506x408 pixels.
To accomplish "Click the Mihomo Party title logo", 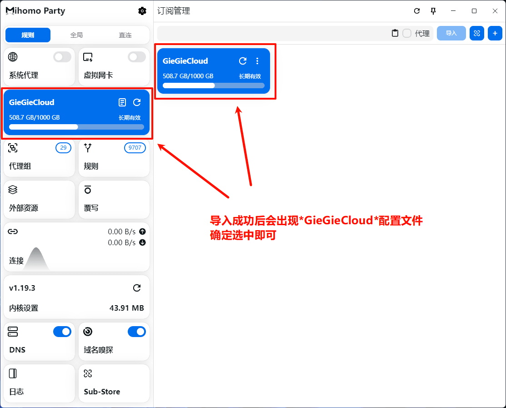I will (35, 10).
